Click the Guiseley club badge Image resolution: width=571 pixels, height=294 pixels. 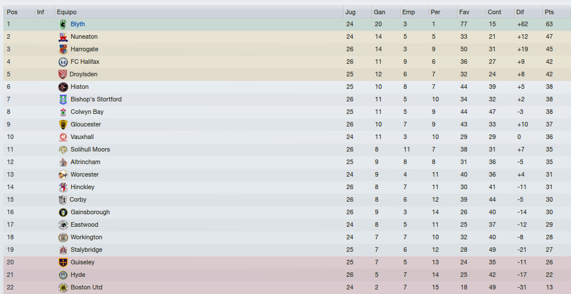(63, 262)
